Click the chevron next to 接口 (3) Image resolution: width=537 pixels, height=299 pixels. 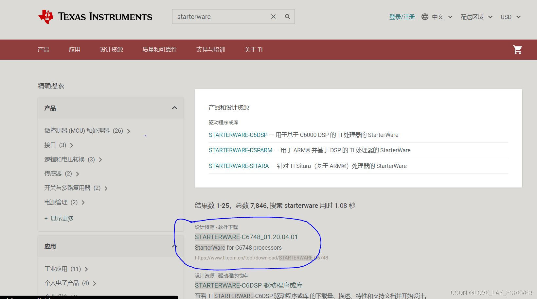pyautogui.click(x=72, y=145)
